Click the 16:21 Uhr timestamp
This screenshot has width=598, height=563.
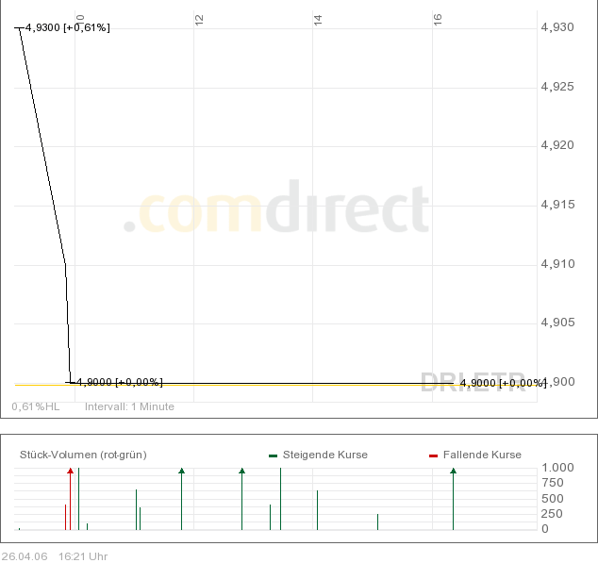pos(83,555)
